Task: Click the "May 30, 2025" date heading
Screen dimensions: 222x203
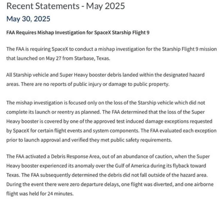Action: (x=28, y=19)
